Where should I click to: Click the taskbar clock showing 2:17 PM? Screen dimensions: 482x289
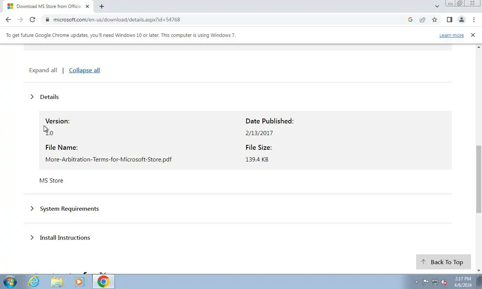pyautogui.click(x=463, y=282)
